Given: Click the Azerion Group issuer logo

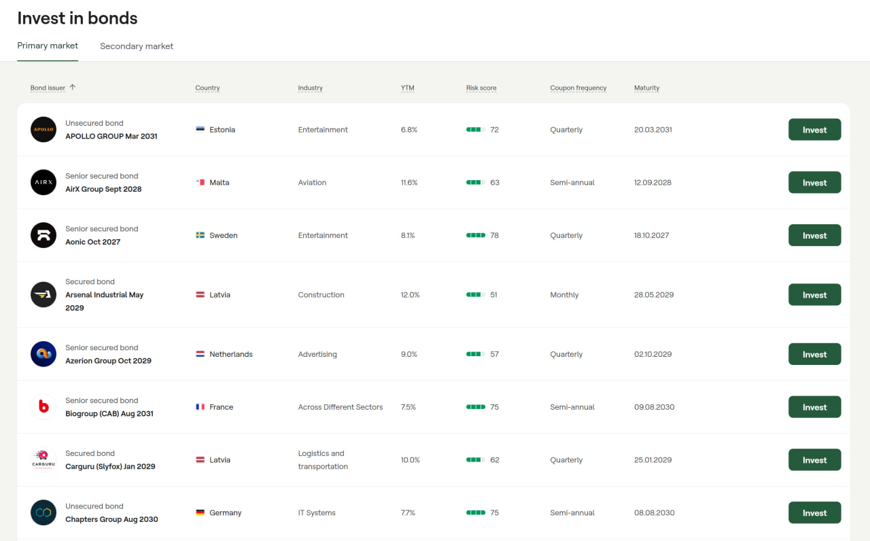Looking at the screenshot, I should pos(43,354).
